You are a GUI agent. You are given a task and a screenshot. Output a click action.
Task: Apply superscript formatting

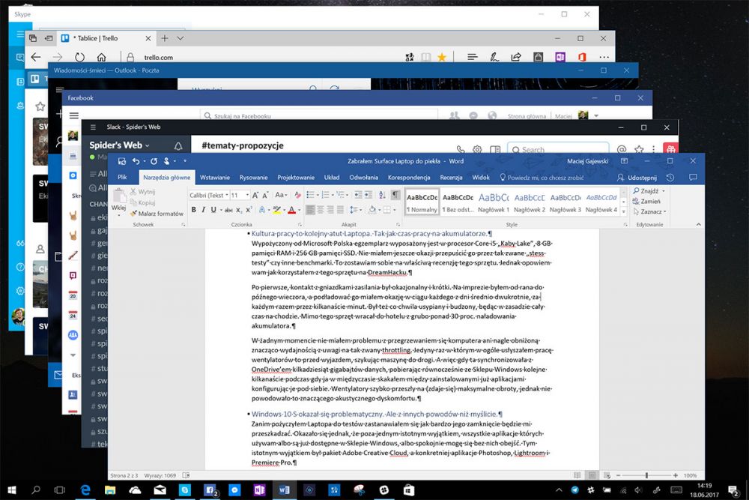click(x=249, y=210)
